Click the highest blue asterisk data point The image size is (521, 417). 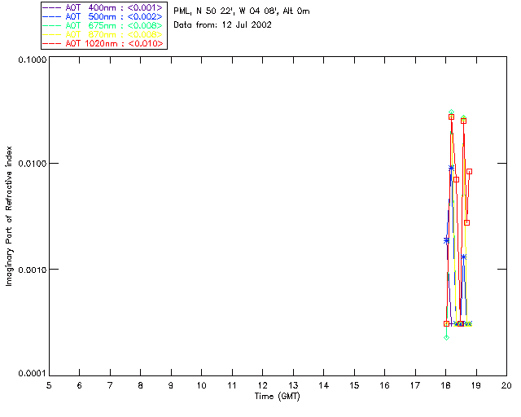tap(451, 168)
